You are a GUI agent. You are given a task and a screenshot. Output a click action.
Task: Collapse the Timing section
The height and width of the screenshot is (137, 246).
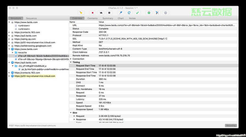coord(71,62)
